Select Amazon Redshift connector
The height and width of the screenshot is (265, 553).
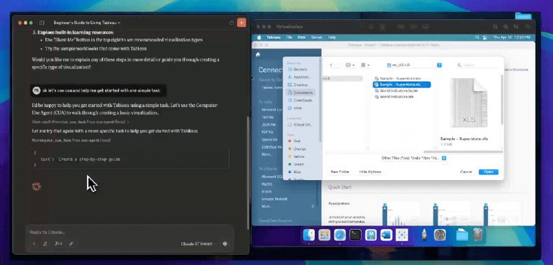[274, 199]
